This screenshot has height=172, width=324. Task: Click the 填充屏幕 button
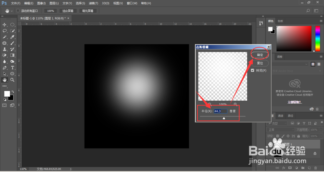coord(88,11)
